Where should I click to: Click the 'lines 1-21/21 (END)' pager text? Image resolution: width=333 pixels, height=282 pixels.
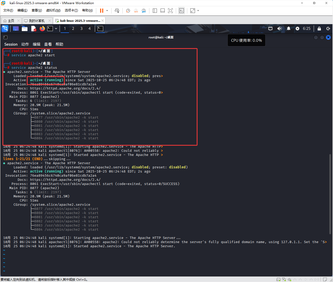coord(23,159)
